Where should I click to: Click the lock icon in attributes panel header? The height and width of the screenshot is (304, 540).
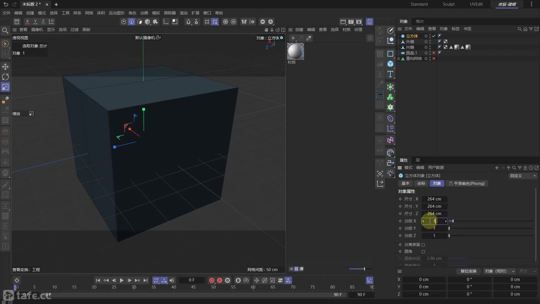[525, 168]
